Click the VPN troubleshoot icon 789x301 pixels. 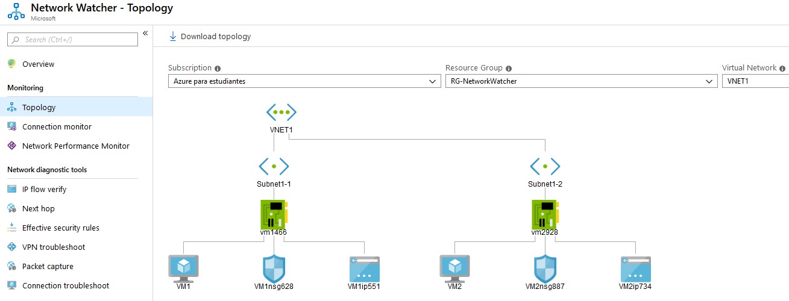(11, 247)
